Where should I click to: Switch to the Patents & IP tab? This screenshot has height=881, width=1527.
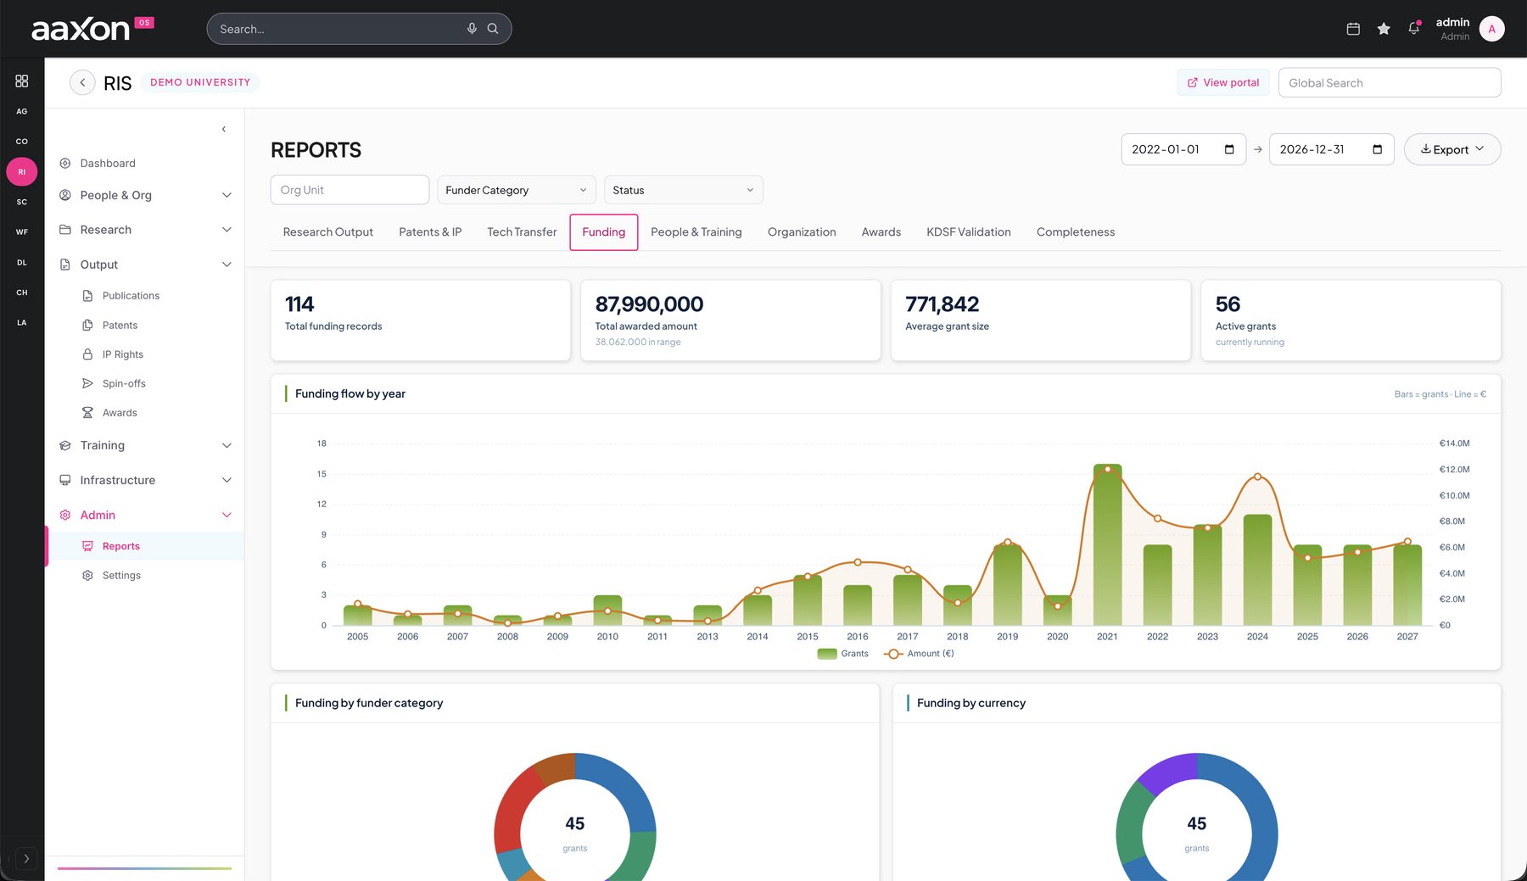(x=430, y=232)
